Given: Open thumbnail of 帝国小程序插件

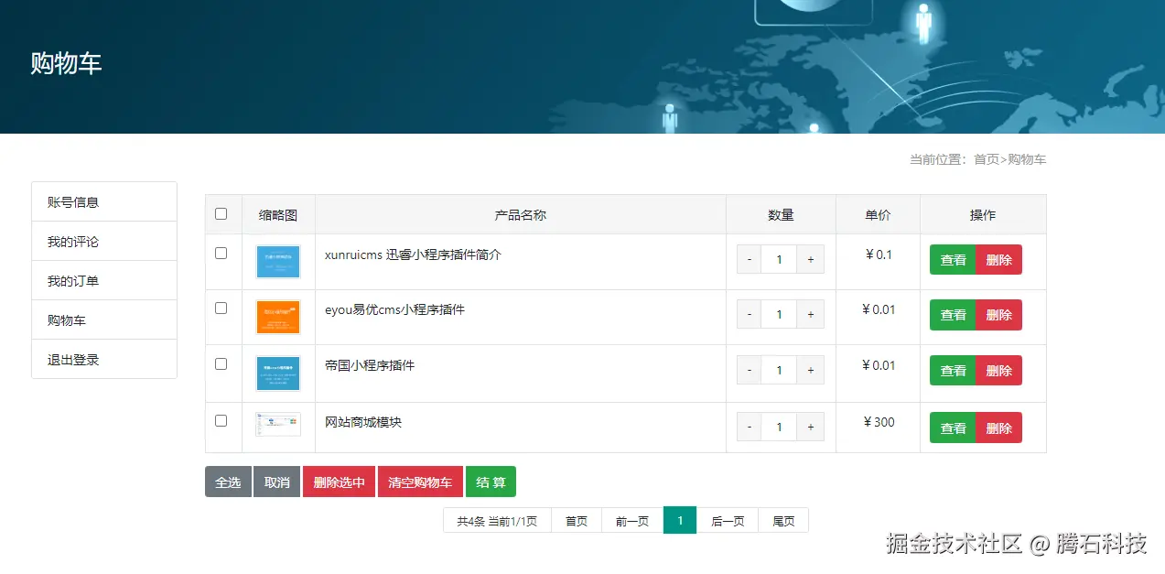Looking at the screenshot, I should pos(278,374).
